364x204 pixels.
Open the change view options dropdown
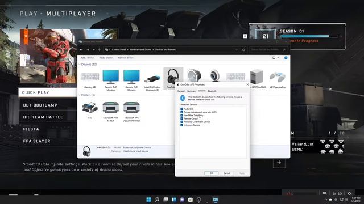click(278, 58)
